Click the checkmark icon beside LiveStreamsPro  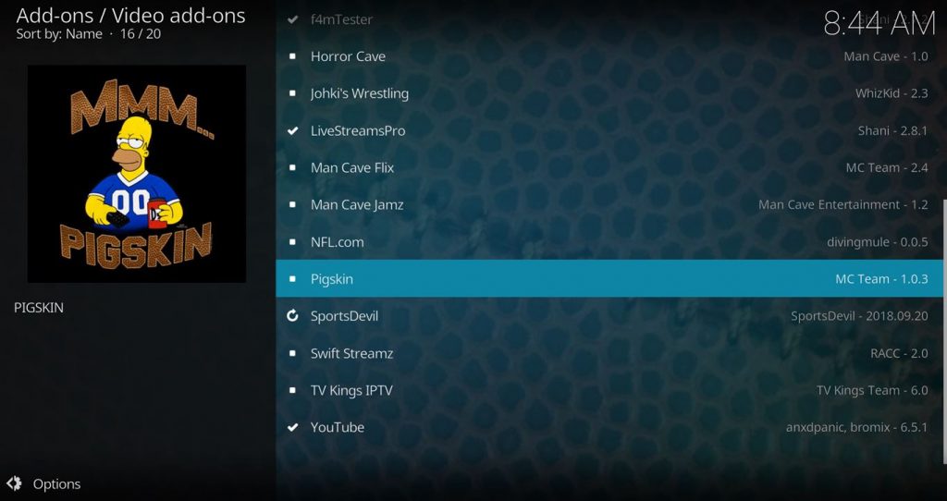click(x=293, y=130)
